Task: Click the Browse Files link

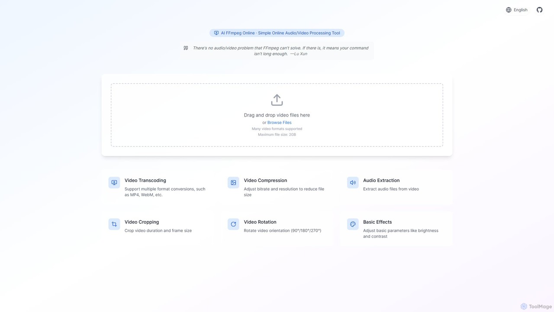Action: tap(279, 123)
